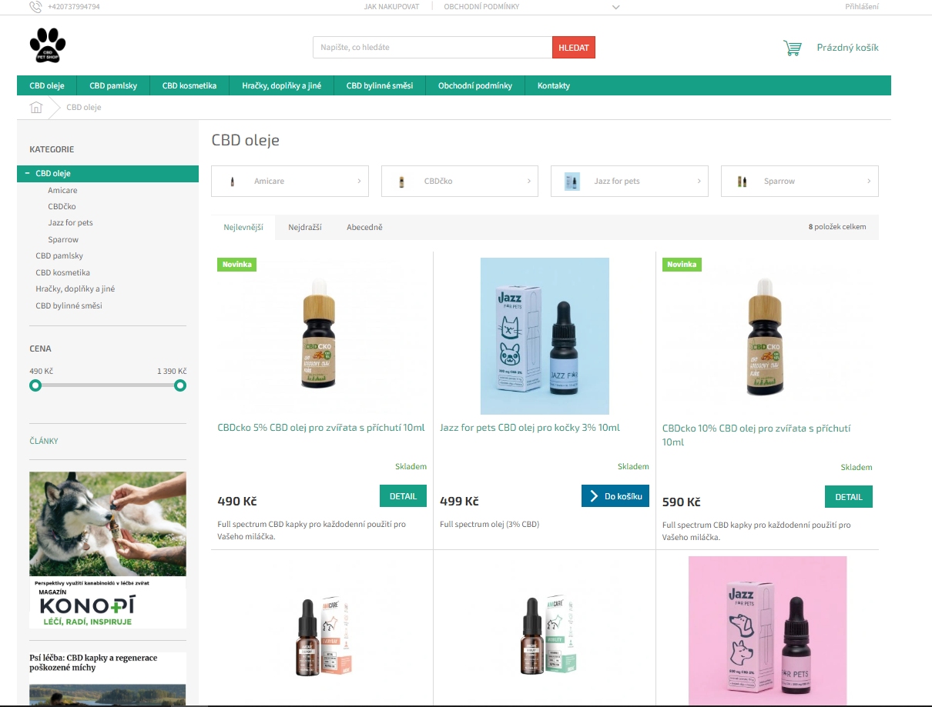The width and height of the screenshot is (932, 707).
Task: Open CBD bylinné směsi menu item
Action: point(379,85)
